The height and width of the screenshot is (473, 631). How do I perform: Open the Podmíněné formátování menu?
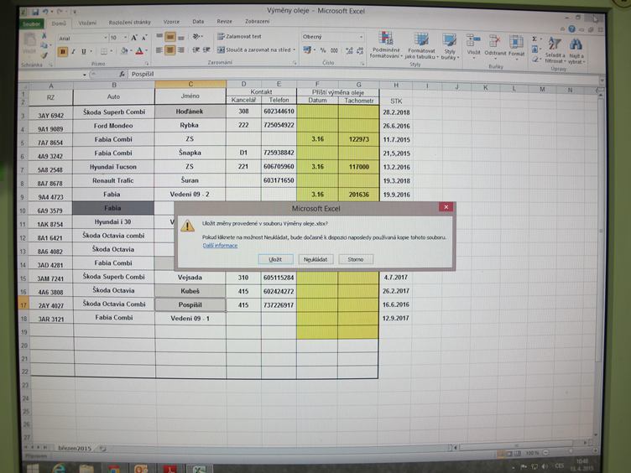tap(386, 45)
